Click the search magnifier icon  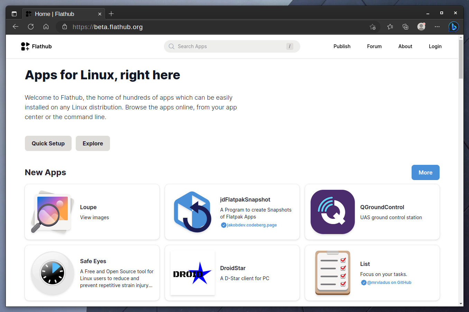coord(171,46)
